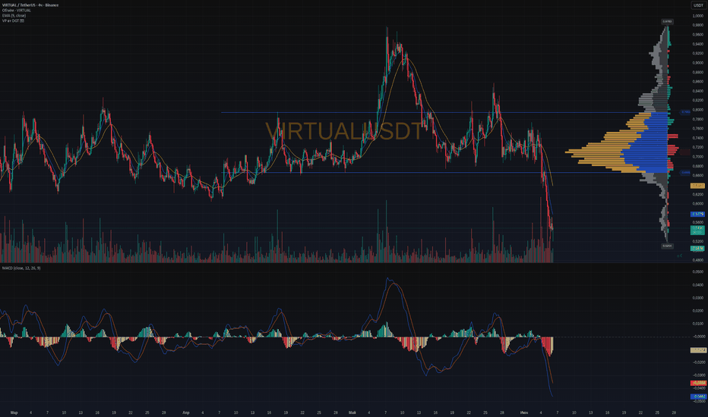The height and width of the screenshot is (417, 708).
Task: Open the USDT currency selector
Action: (698, 5)
